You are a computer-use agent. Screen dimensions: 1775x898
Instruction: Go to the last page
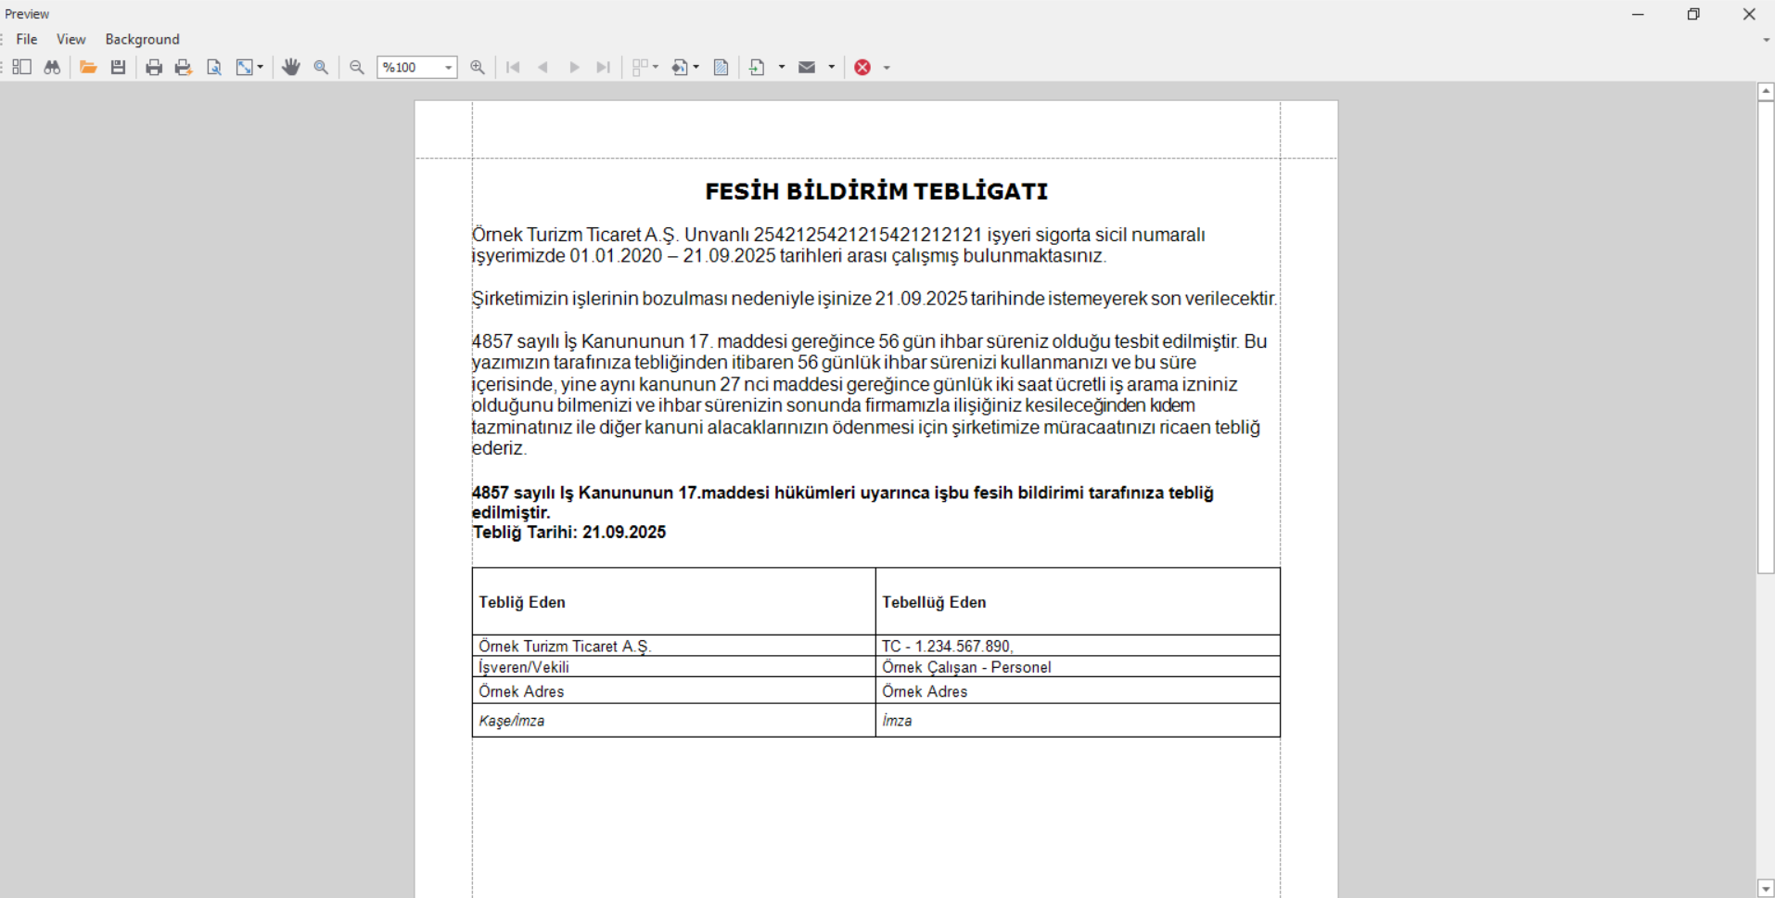[x=603, y=67]
